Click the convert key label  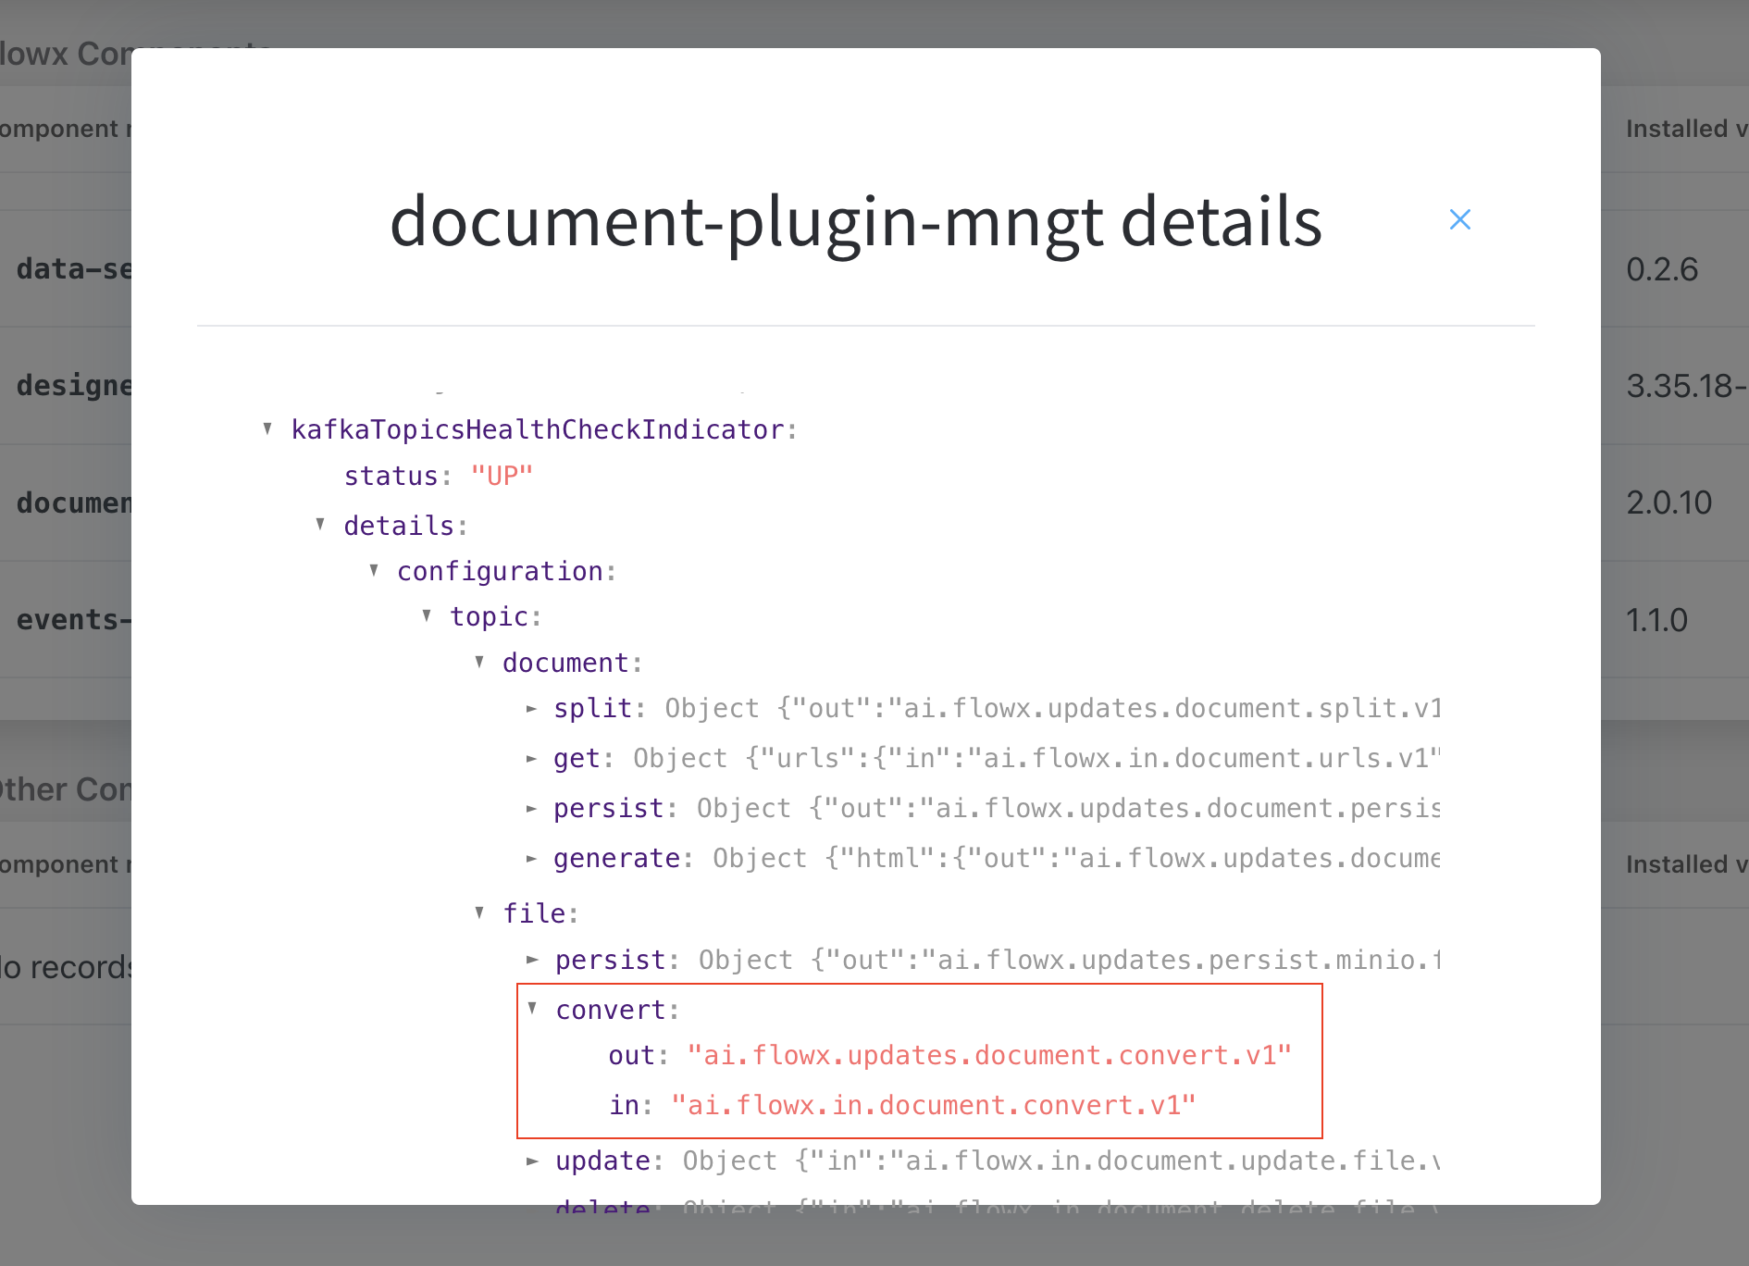click(x=611, y=1010)
